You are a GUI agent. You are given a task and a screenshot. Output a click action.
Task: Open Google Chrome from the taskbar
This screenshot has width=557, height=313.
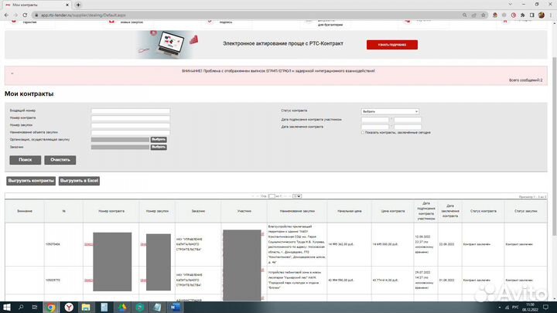coord(51,307)
